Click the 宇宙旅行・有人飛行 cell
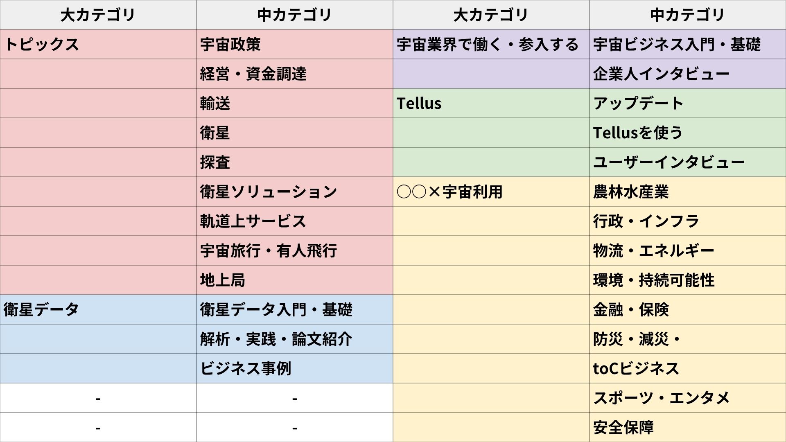Image resolution: width=786 pixels, height=442 pixels. (x=295, y=250)
